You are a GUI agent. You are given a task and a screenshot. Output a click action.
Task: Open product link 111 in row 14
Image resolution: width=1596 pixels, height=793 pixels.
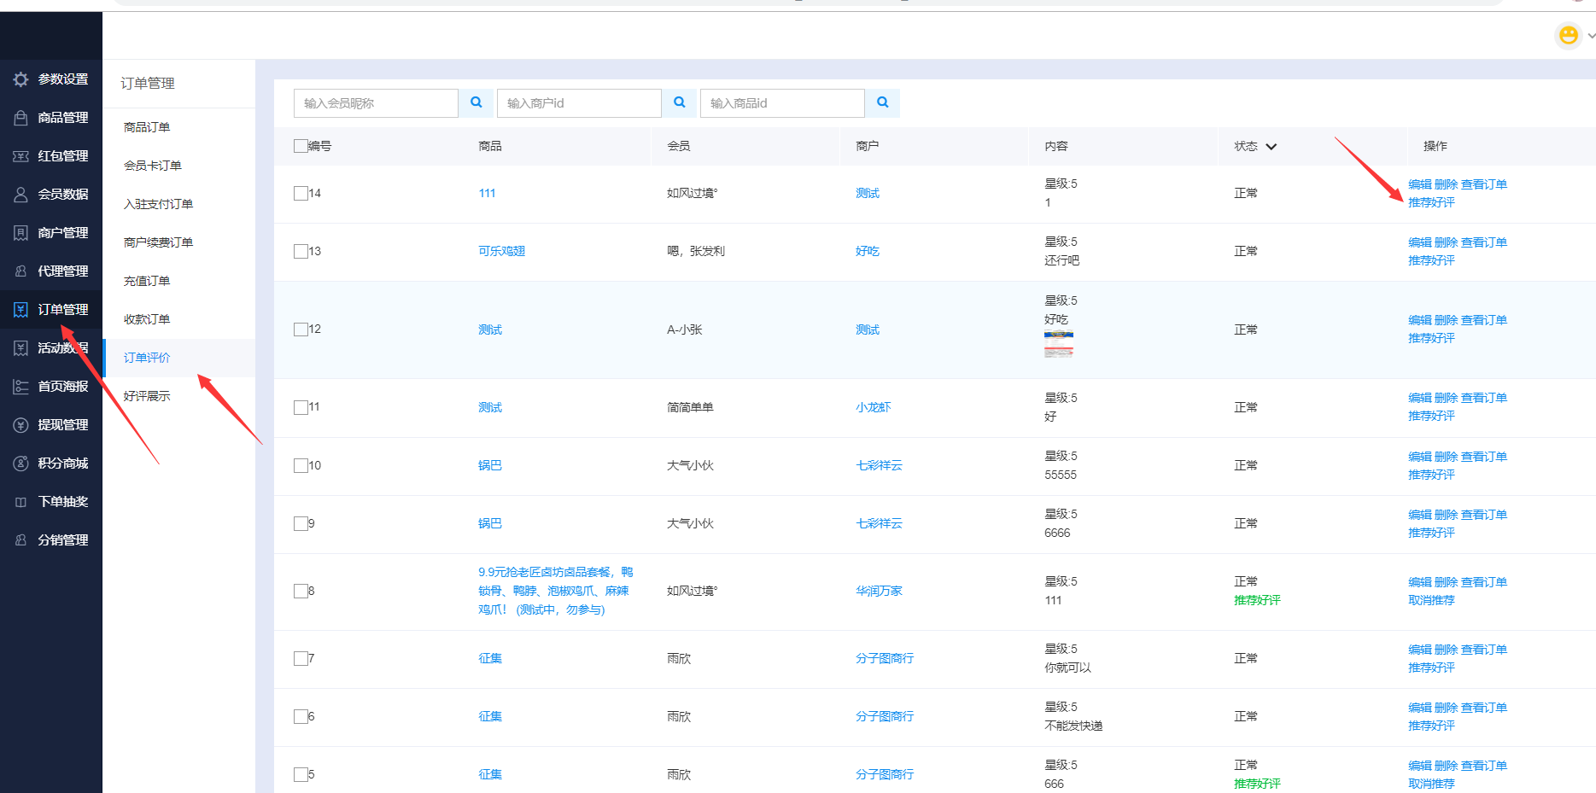pyautogui.click(x=487, y=193)
